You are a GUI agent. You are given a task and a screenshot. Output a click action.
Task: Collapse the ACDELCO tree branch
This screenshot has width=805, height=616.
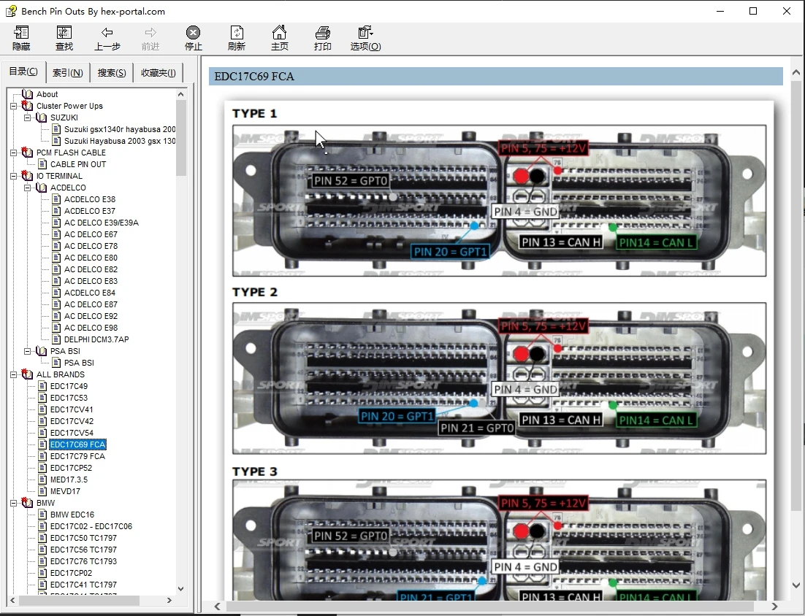tap(28, 188)
